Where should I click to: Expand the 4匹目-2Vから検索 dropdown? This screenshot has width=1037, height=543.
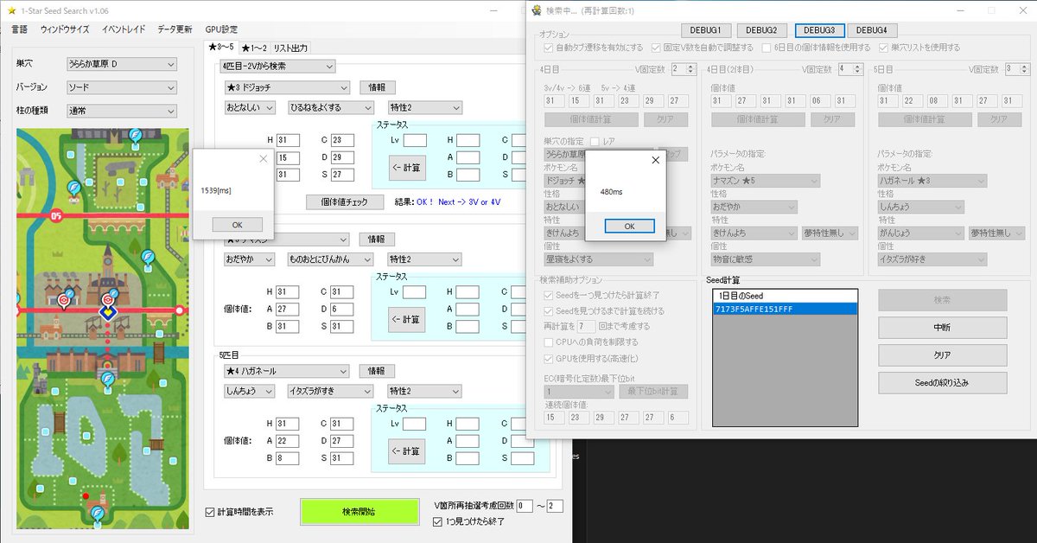coord(278,67)
